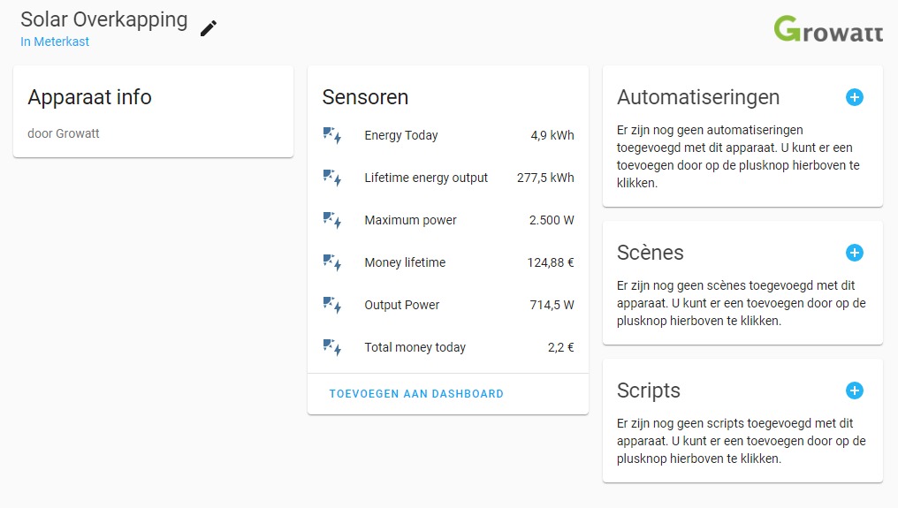Click the solar icon beside Total money today
Viewport: 898px width, 508px height.
332,347
